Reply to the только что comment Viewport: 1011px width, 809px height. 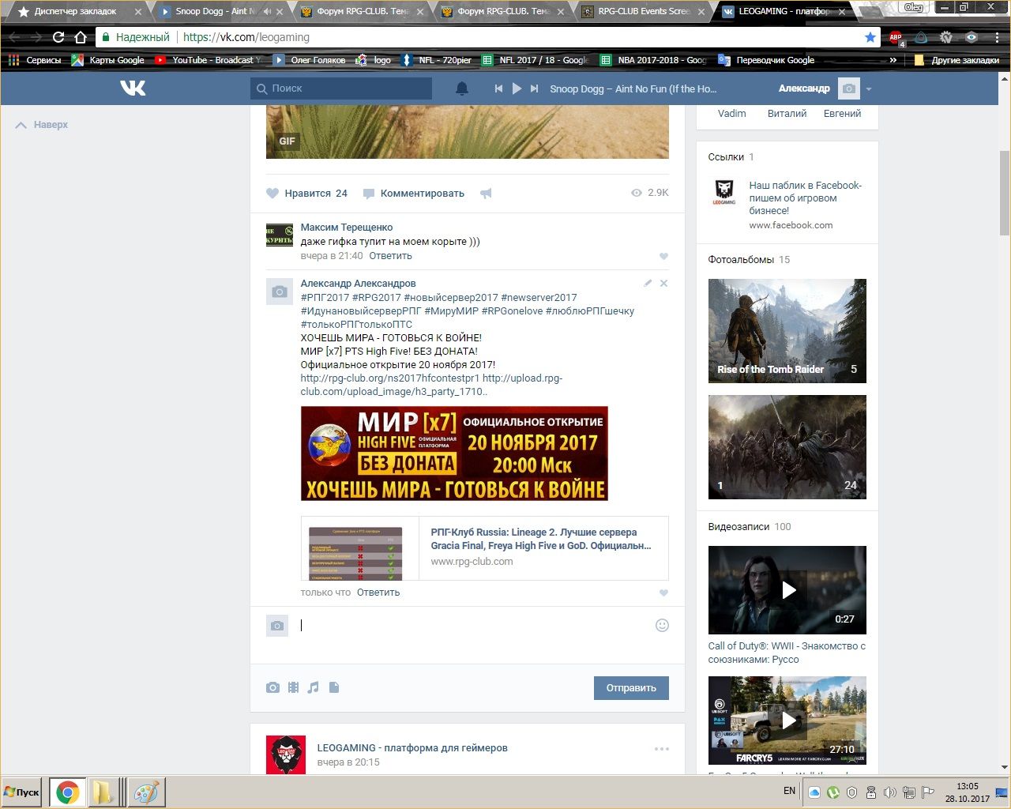(x=378, y=593)
